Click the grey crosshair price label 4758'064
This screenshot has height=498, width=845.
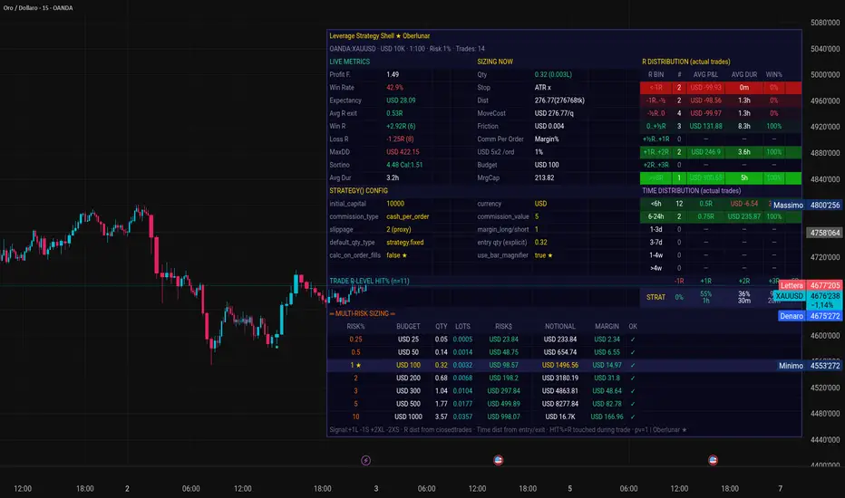coord(824,233)
